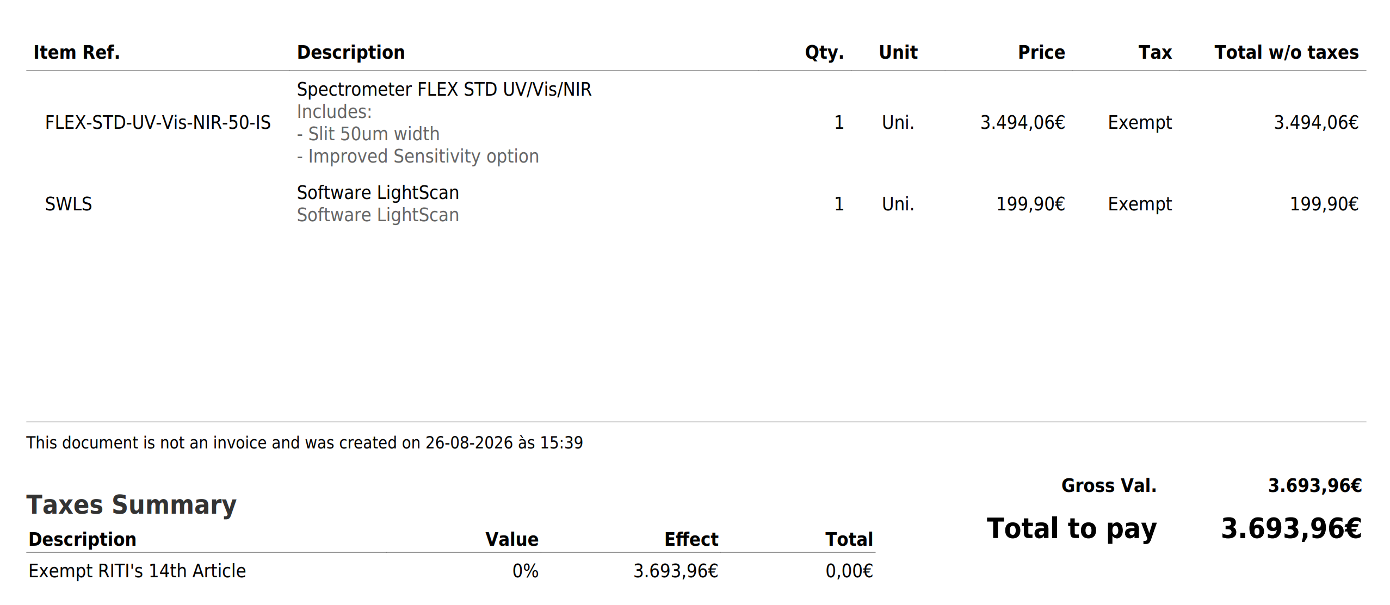Click the Software LightScan title
The image size is (1390, 605).
(378, 193)
